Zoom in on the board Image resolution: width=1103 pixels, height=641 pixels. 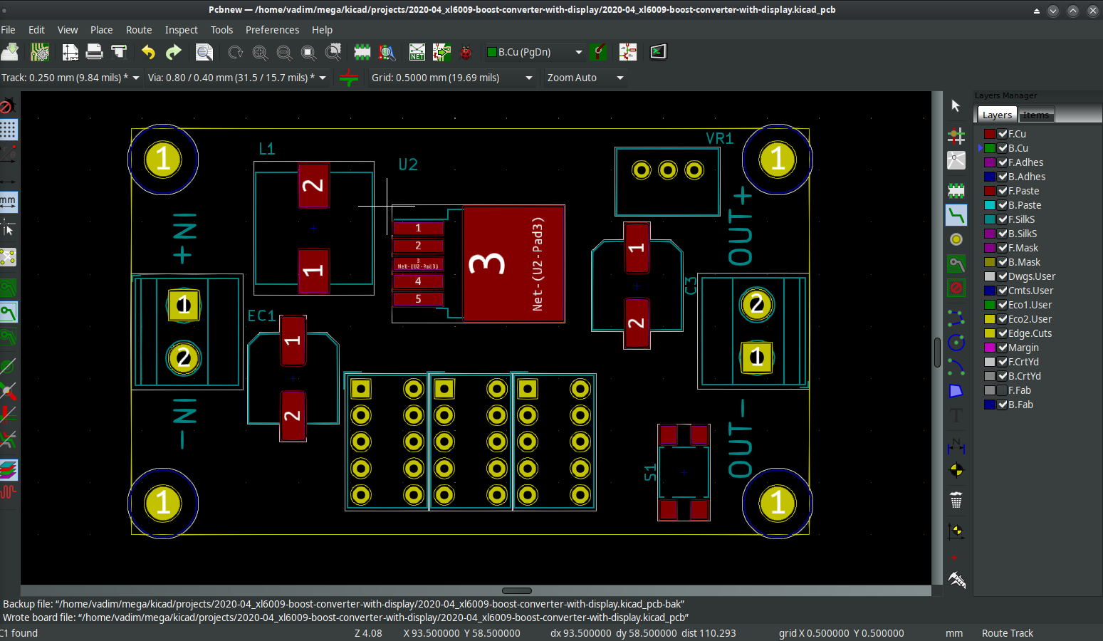click(260, 52)
